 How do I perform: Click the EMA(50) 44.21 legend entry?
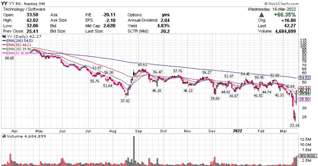pyautogui.click(x=17, y=45)
